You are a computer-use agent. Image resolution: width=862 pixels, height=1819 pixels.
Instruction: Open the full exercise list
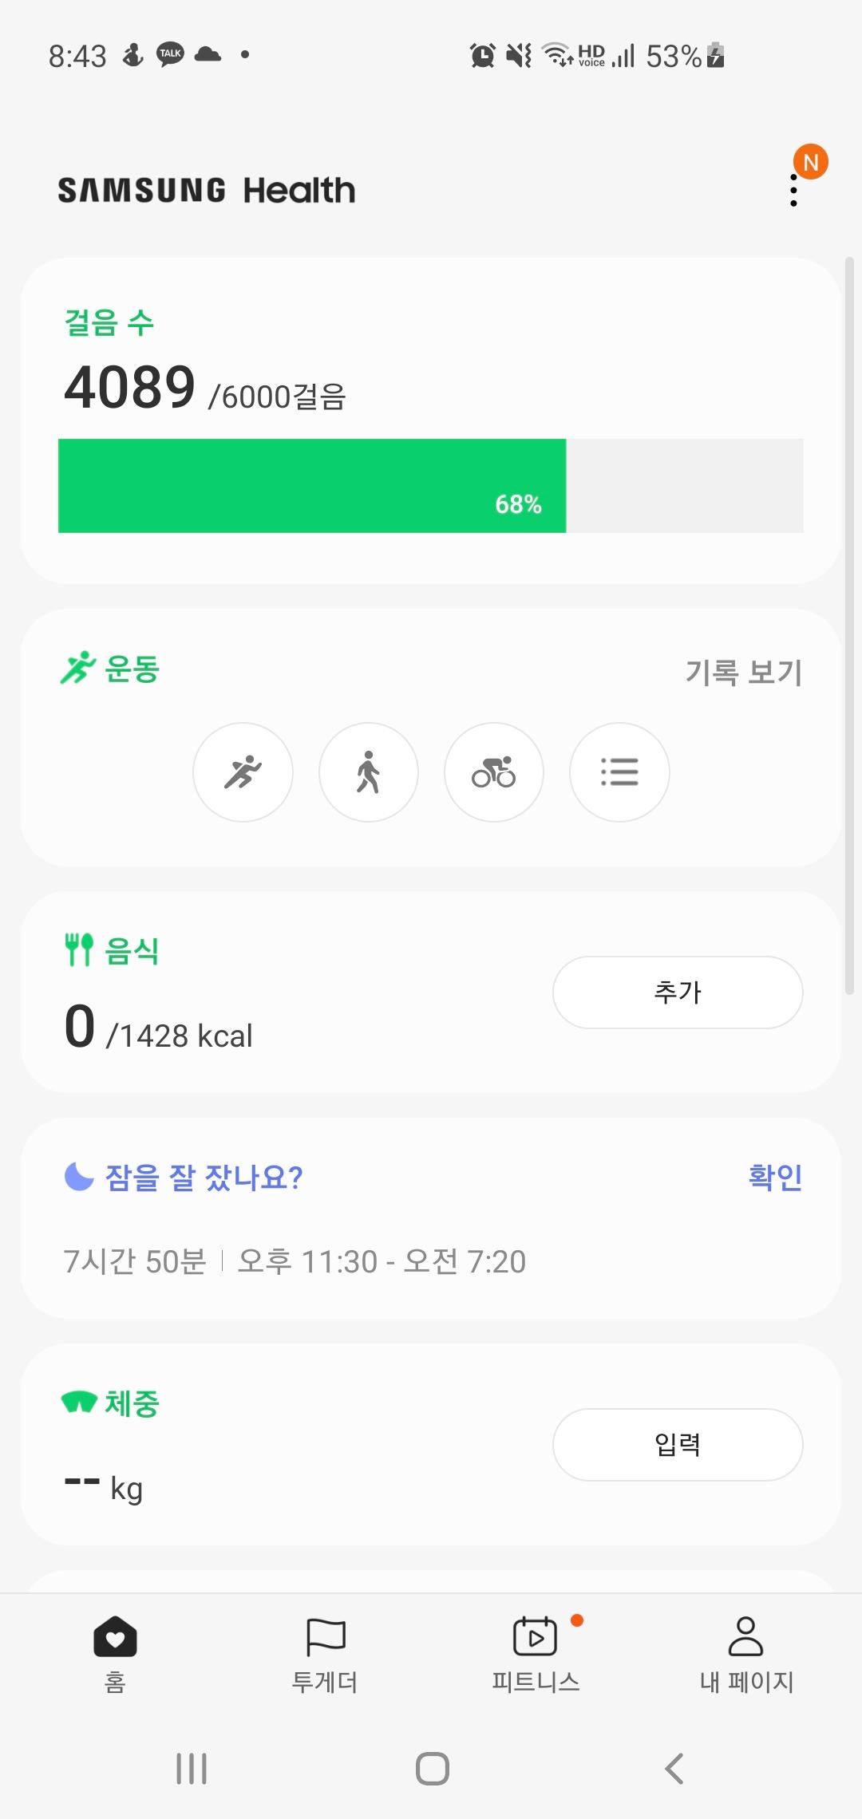point(619,772)
